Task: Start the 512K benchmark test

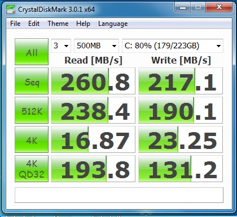Action: (x=32, y=110)
